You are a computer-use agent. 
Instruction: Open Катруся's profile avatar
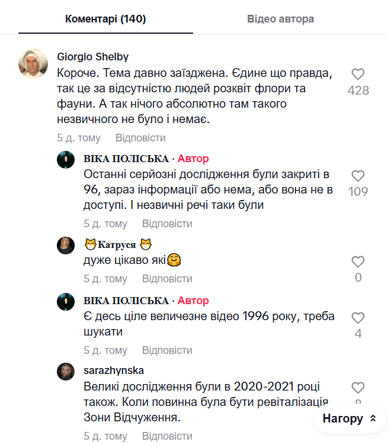coord(66,245)
